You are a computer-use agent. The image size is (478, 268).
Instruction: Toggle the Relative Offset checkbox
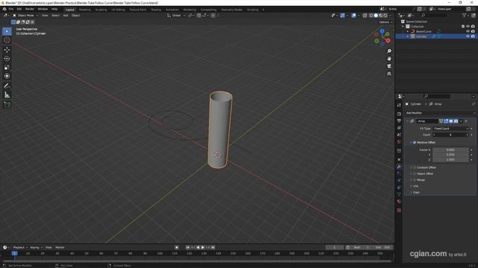(x=415, y=142)
